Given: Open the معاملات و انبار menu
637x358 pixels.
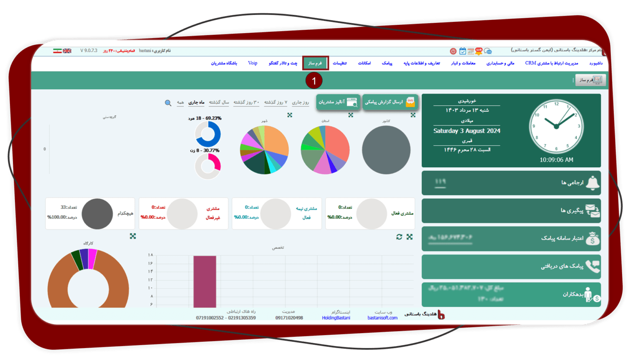Looking at the screenshot, I should [463, 63].
